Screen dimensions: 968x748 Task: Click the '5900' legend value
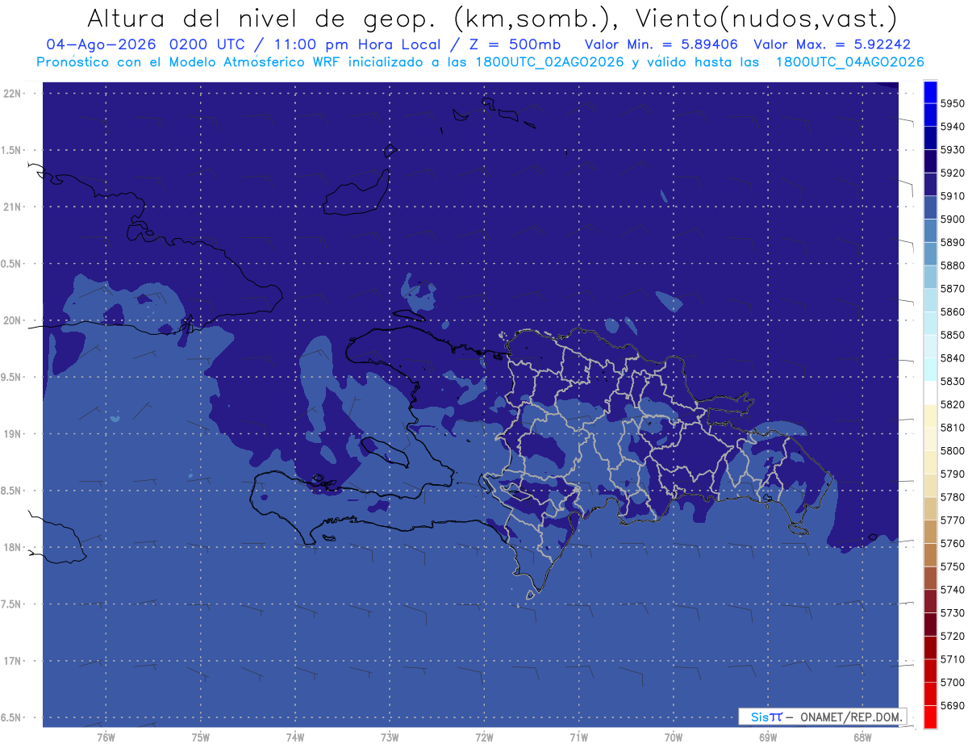(x=953, y=219)
